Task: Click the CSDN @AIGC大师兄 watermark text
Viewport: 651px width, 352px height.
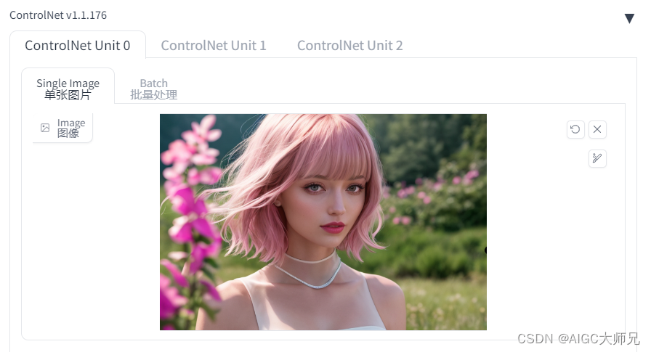Action: (578, 339)
